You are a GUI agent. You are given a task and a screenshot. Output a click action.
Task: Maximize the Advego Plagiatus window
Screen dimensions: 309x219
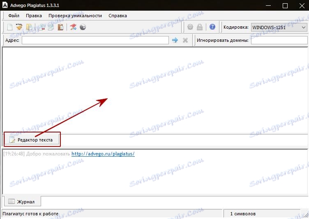(x=285, y=5)
